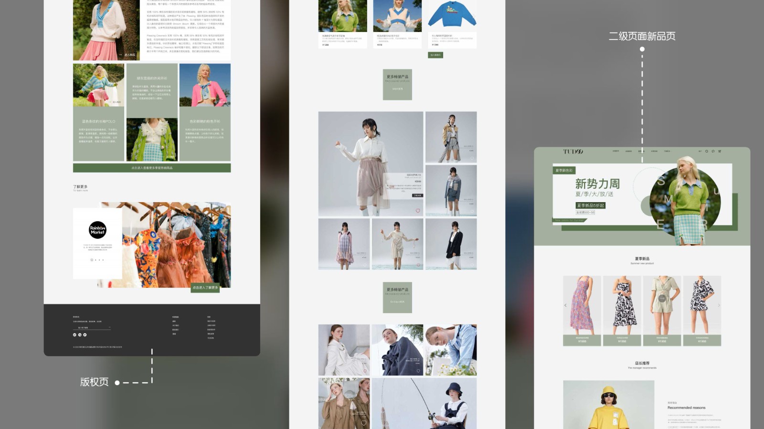This screenshot has width=764, height=429.
Task: Click the 夏季新品5折起 banner button
Action: (x=590, y=205)
